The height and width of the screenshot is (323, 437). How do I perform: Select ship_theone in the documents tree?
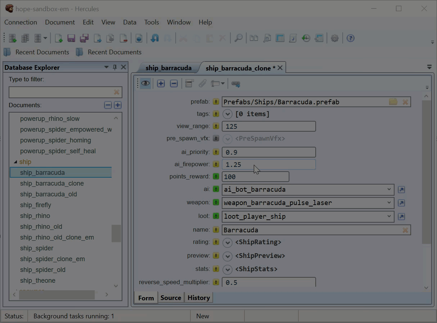coord(38,281)
